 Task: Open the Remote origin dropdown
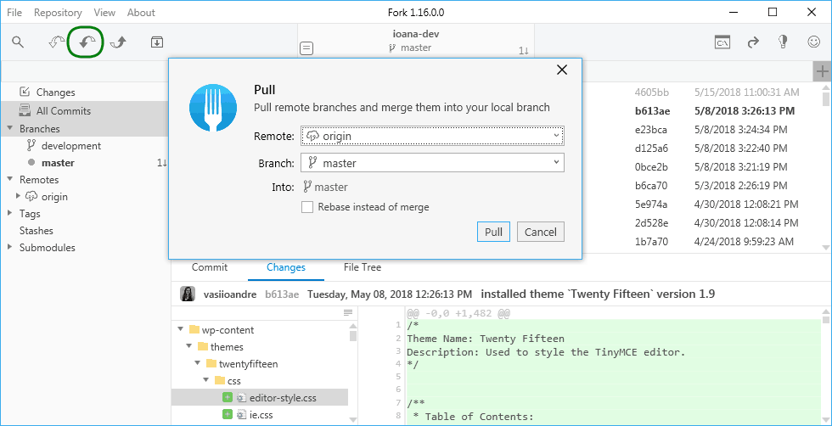[432, 136]
